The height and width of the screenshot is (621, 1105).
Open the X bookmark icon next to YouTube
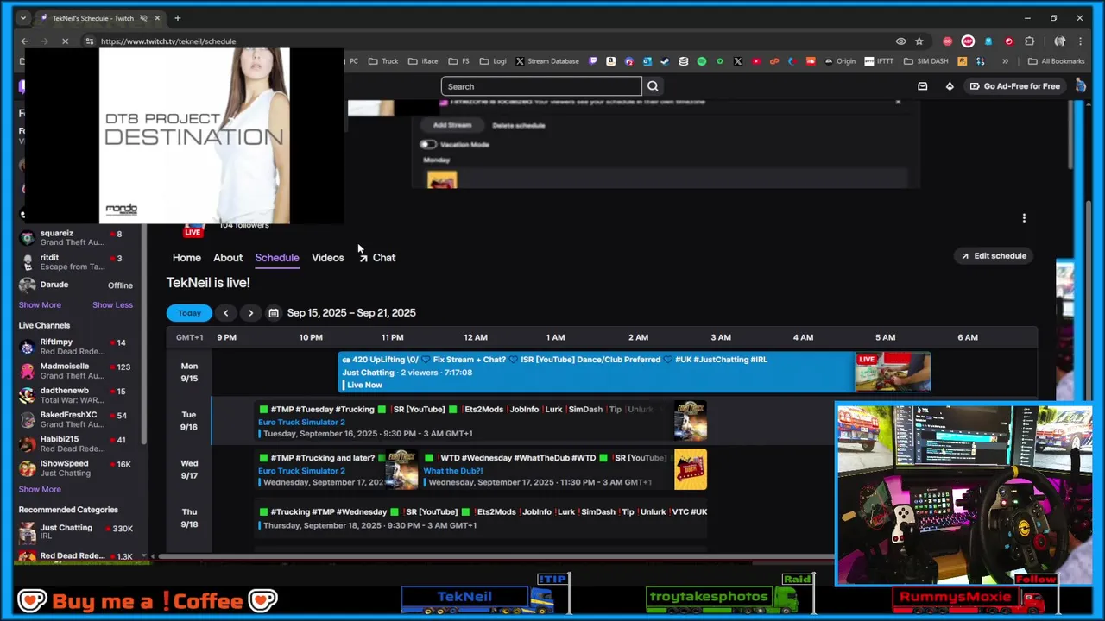tap(737, 61)
